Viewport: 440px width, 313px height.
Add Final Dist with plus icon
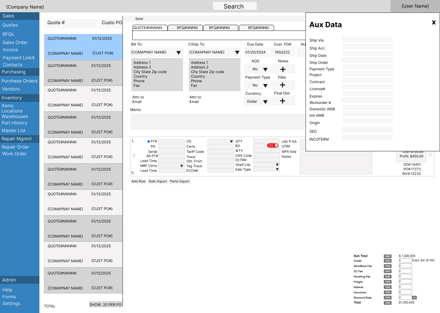point(283,101)
